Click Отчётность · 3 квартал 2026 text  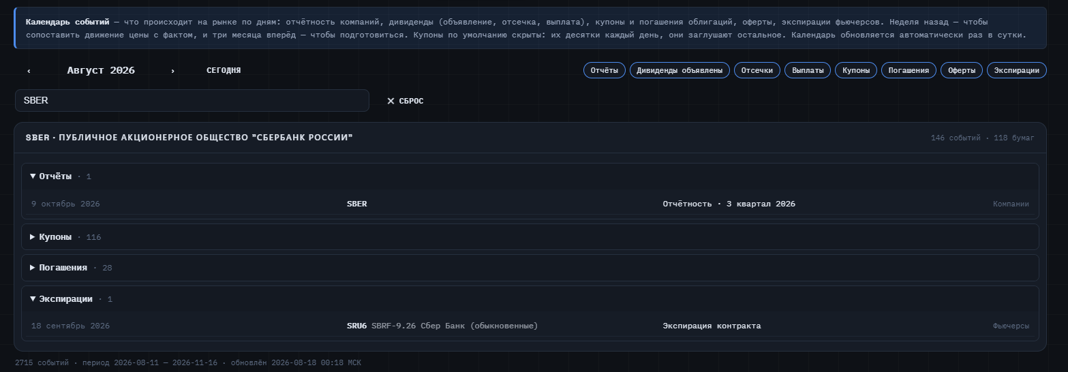(x=729, y=204)
